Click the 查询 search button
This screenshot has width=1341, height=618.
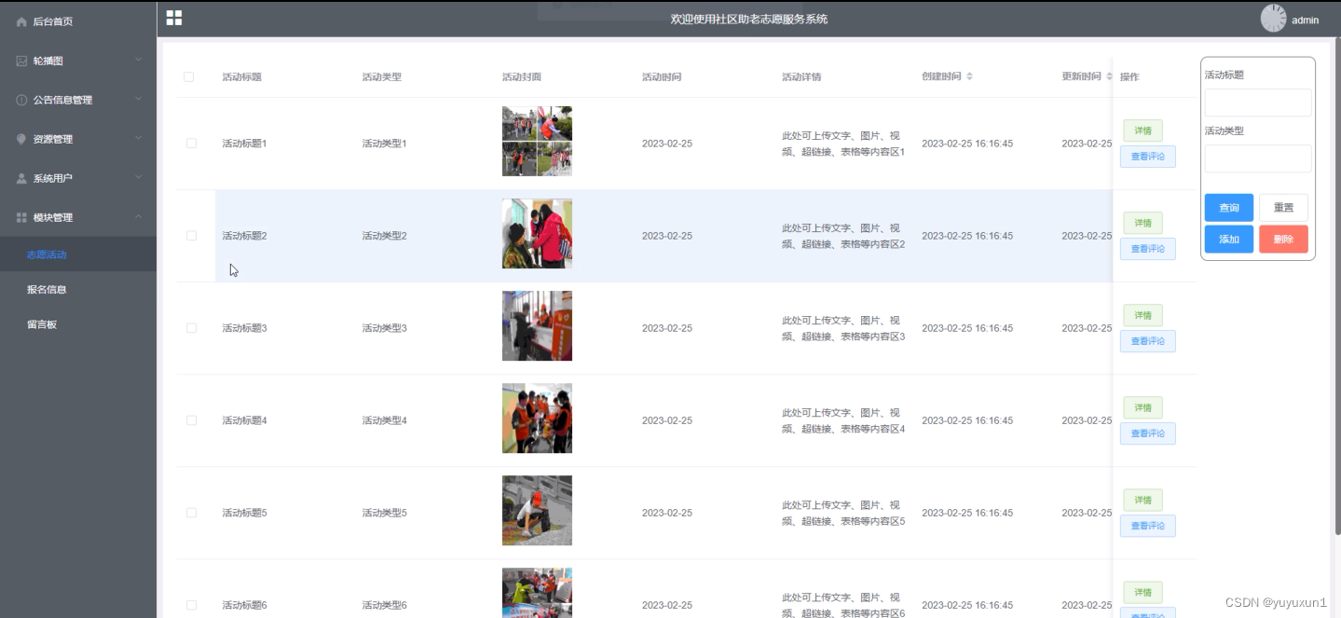(1228, 208)
